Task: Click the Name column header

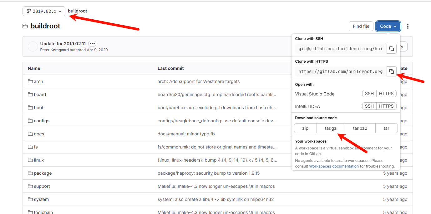Action: (x=34, y=68)
